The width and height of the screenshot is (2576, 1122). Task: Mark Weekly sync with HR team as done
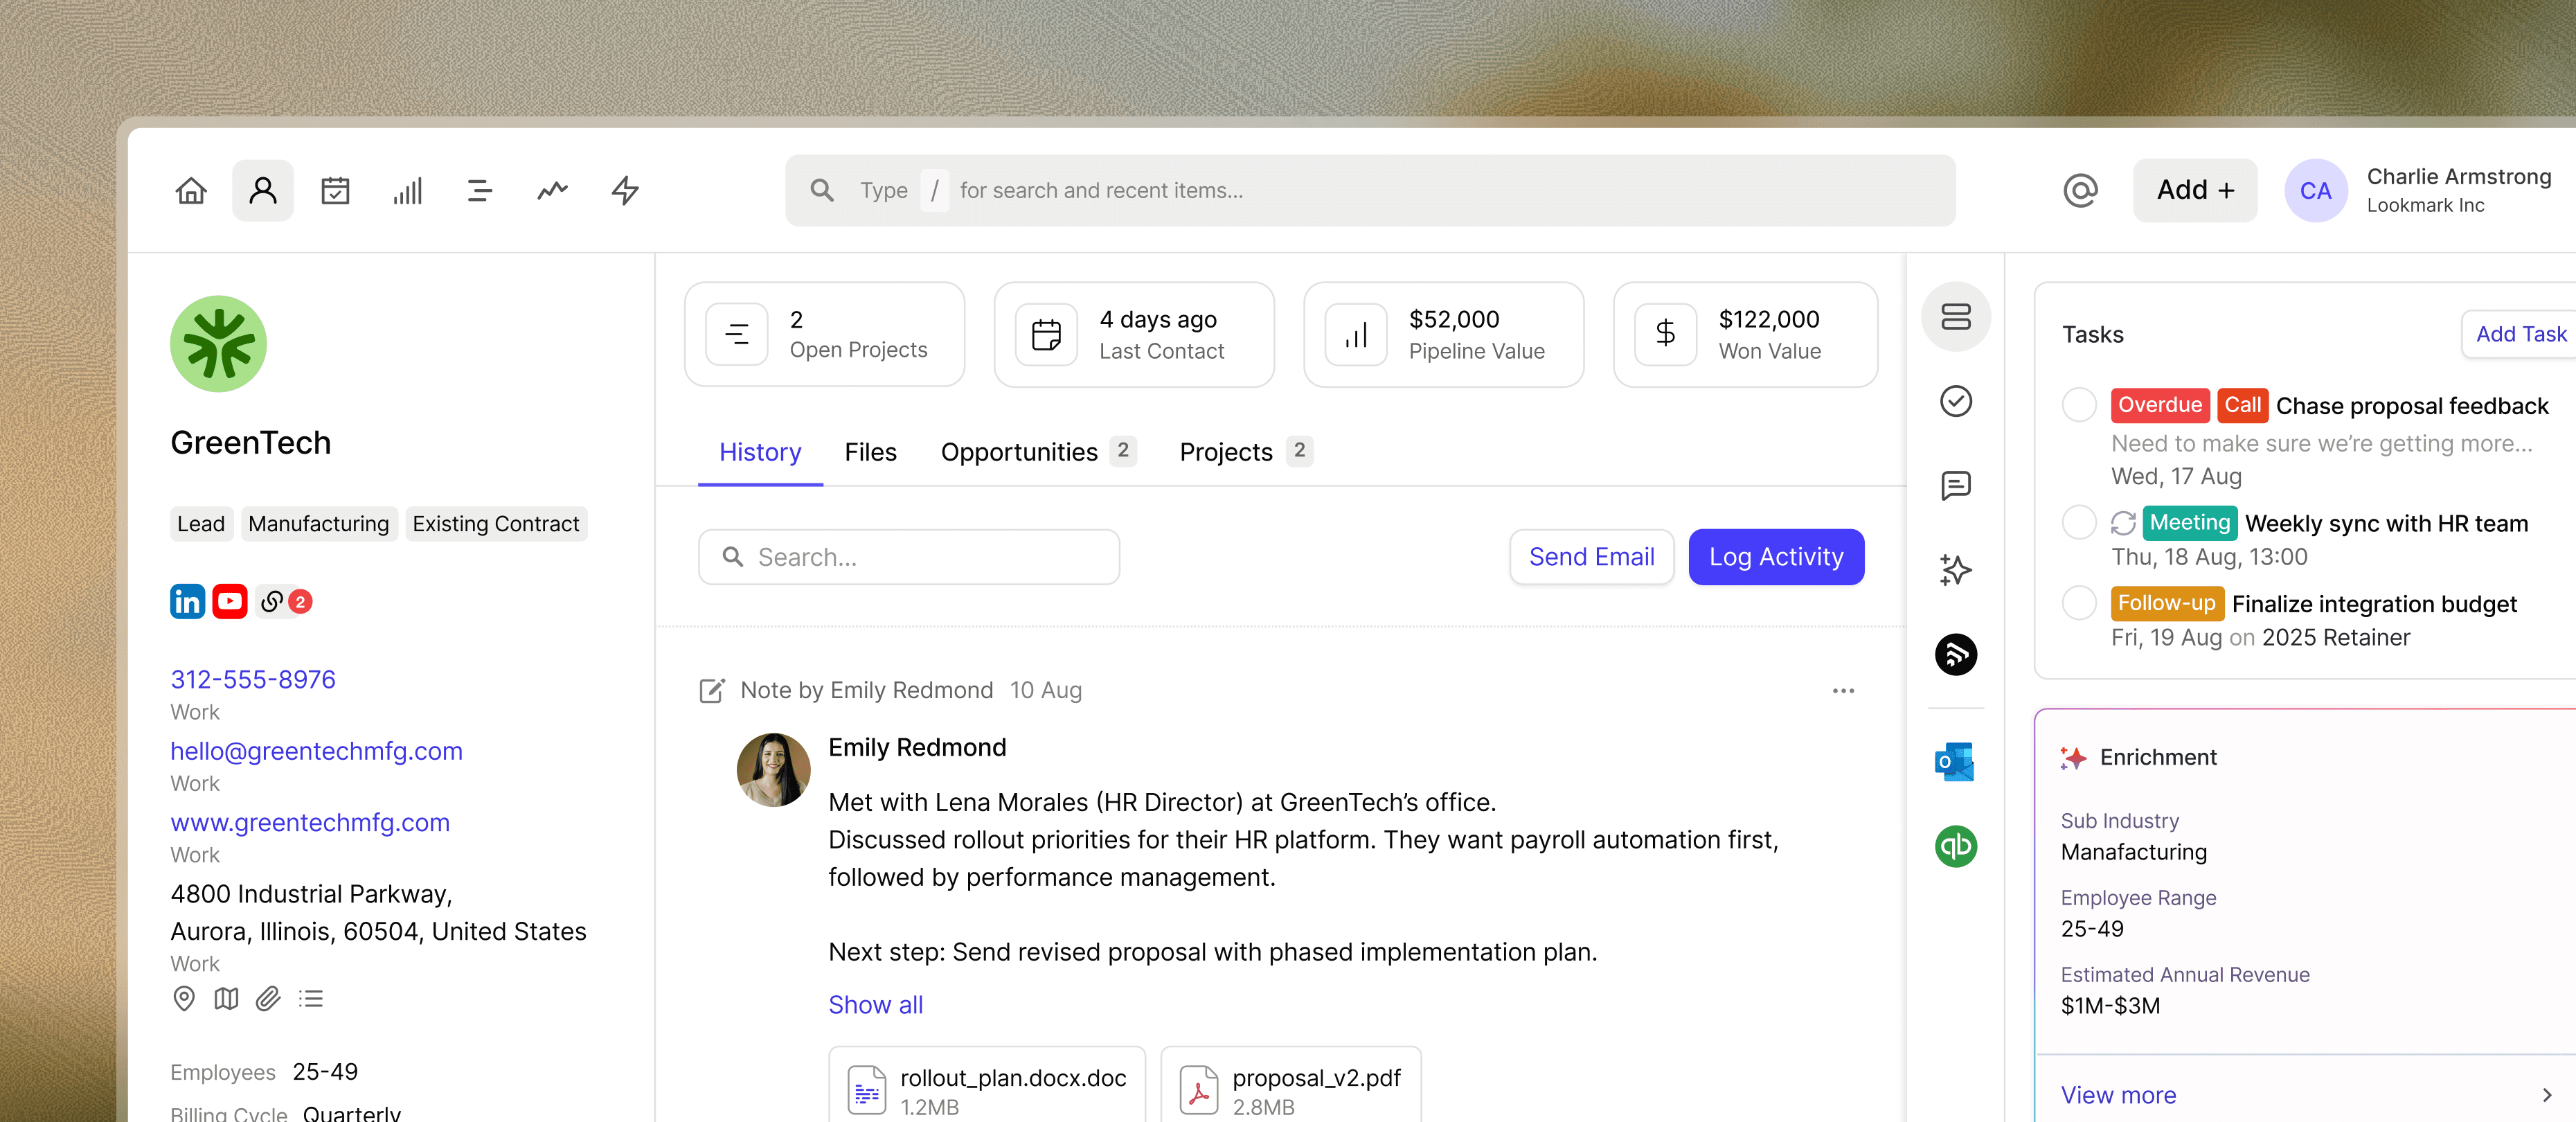tap(2079, 522)
